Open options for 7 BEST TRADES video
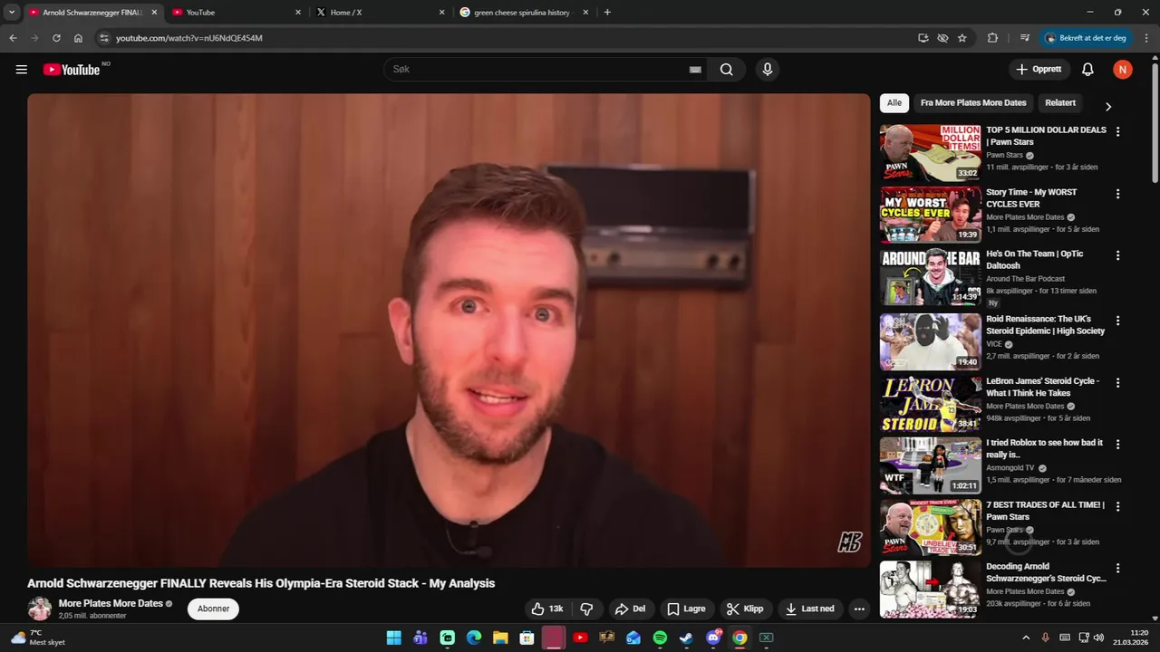The image size is (1160, 652). pyautogui.click(x=1117, y=506)
